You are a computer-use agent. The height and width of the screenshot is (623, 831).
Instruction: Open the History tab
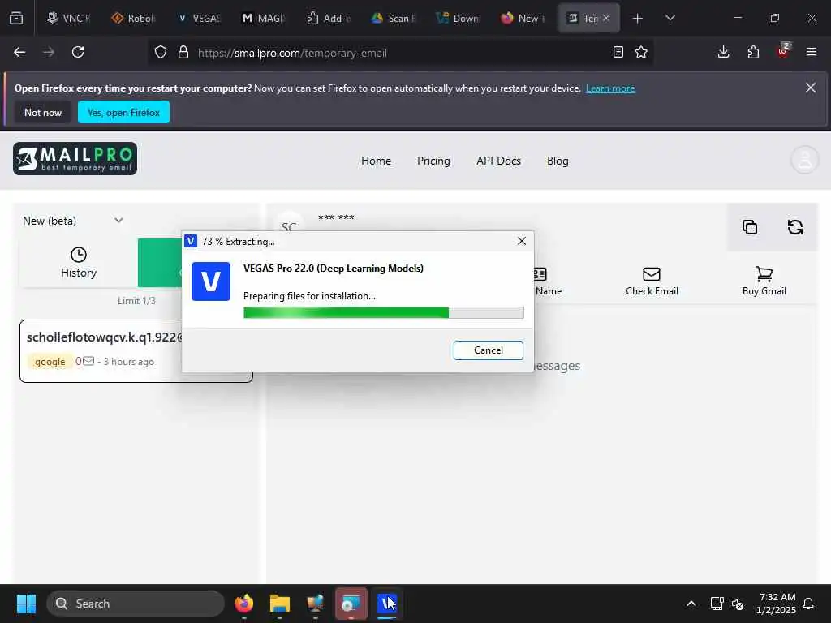click(79, 264)
